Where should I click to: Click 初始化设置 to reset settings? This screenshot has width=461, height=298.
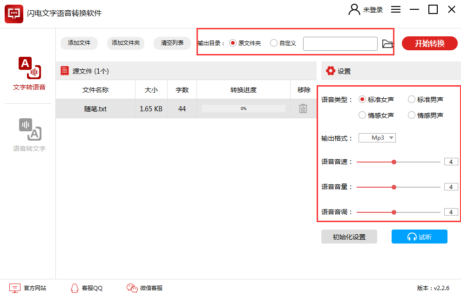pos(349,237)
